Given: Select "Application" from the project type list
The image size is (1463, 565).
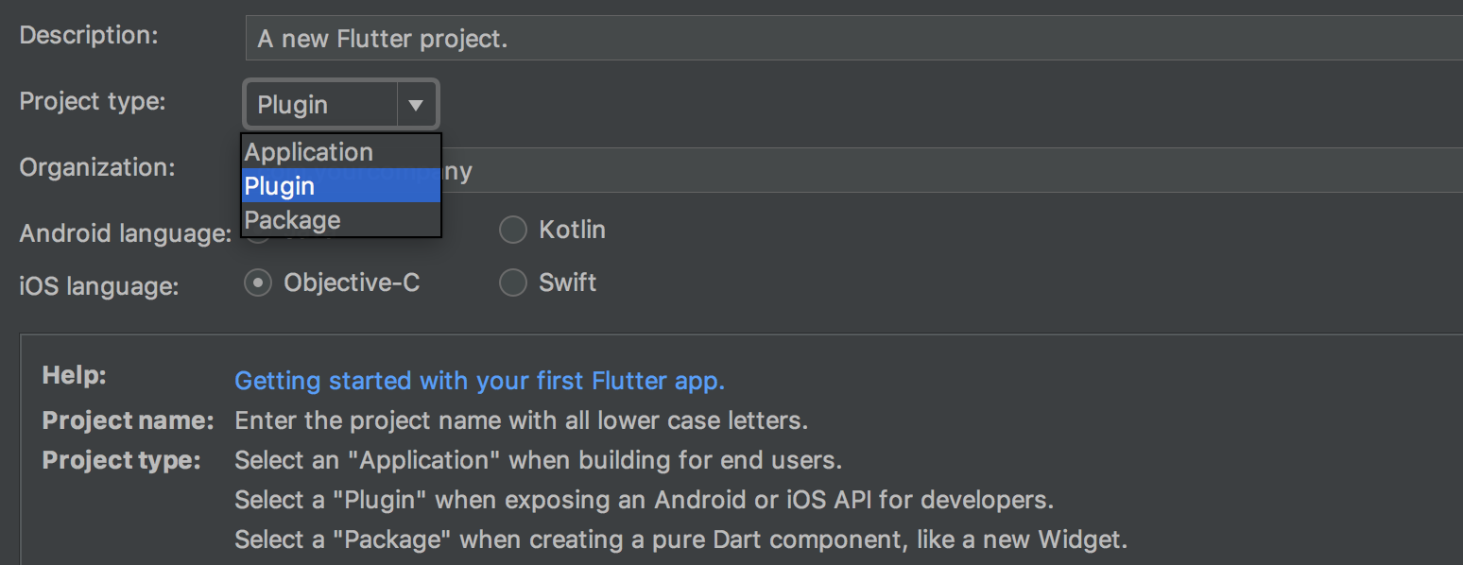Looking at the screenshot, I should coord(308,151).
